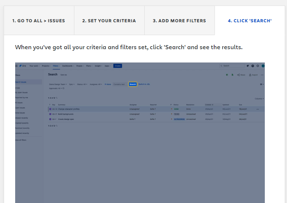Viewport: 287px width, 203px height.
Task: Expand the Assignee: All dropdown
Action: coord(96,84)
